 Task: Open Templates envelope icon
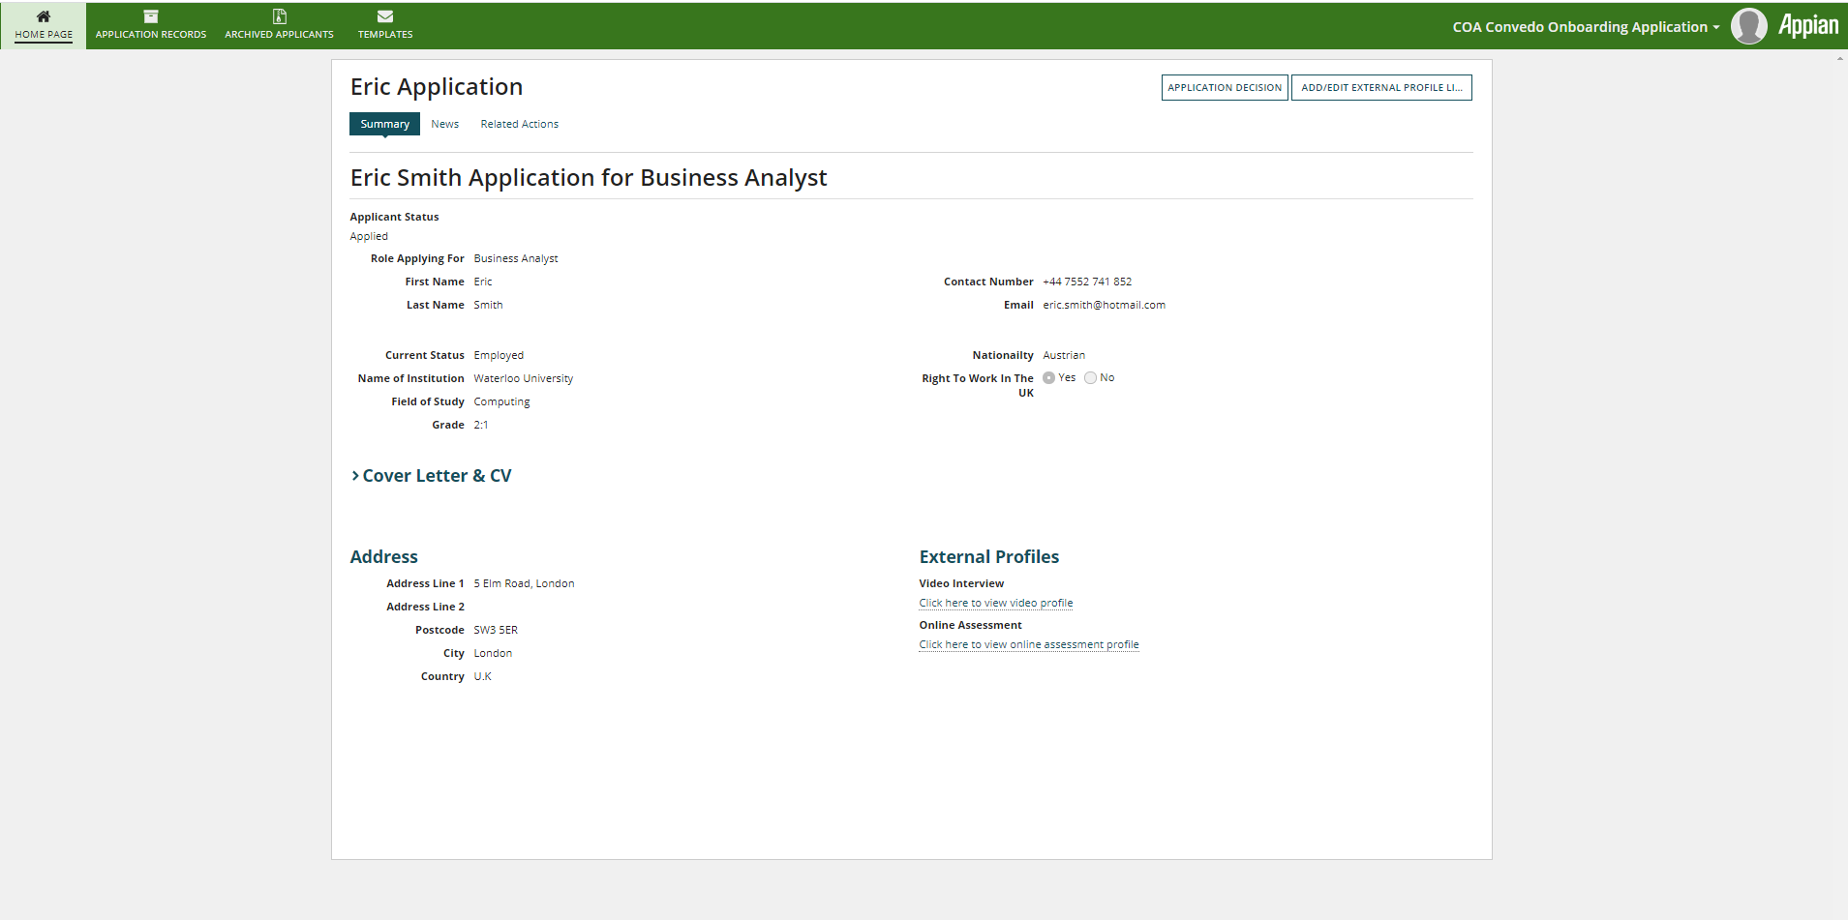[x=385, y=16]
